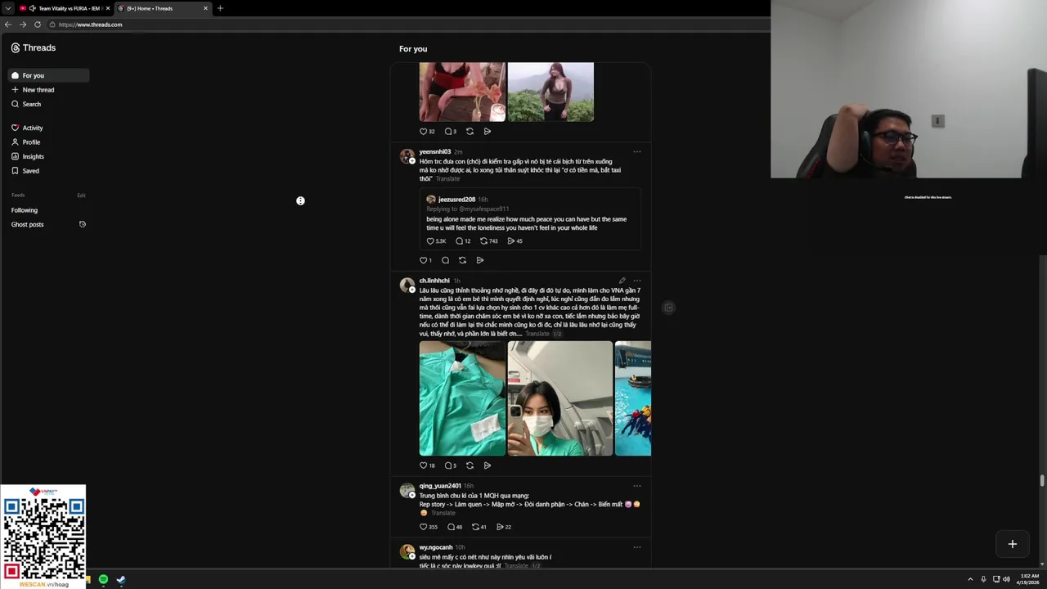Repost the top photo post

pos(470,131)
